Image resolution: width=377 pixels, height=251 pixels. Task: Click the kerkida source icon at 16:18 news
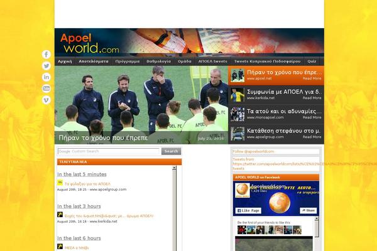point(60,215)
